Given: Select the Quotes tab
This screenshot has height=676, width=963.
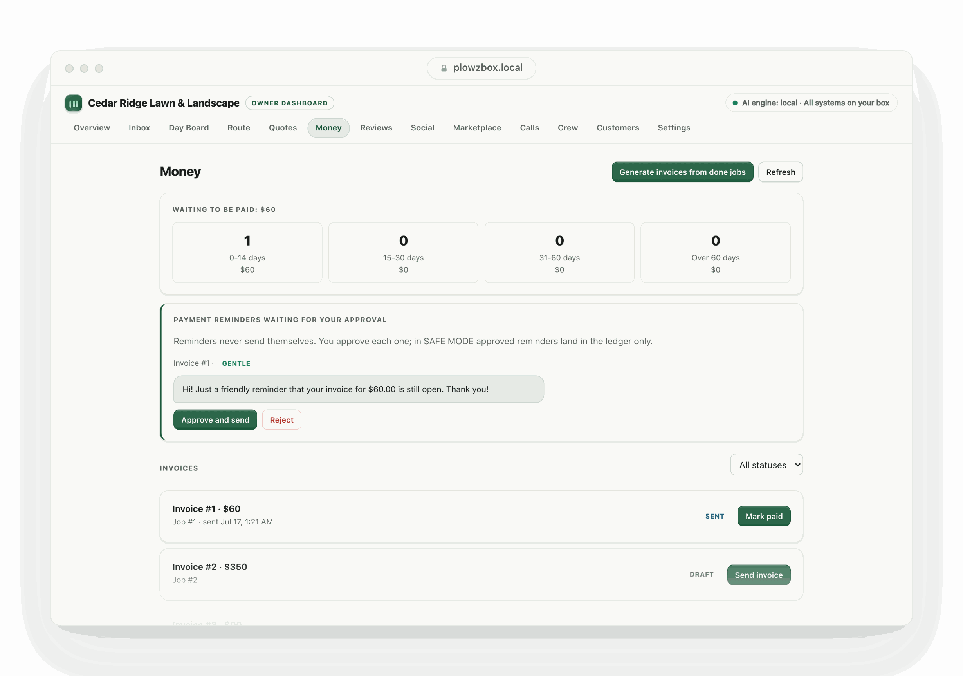Looking at the screenshot, I should (x=283, y=128).
